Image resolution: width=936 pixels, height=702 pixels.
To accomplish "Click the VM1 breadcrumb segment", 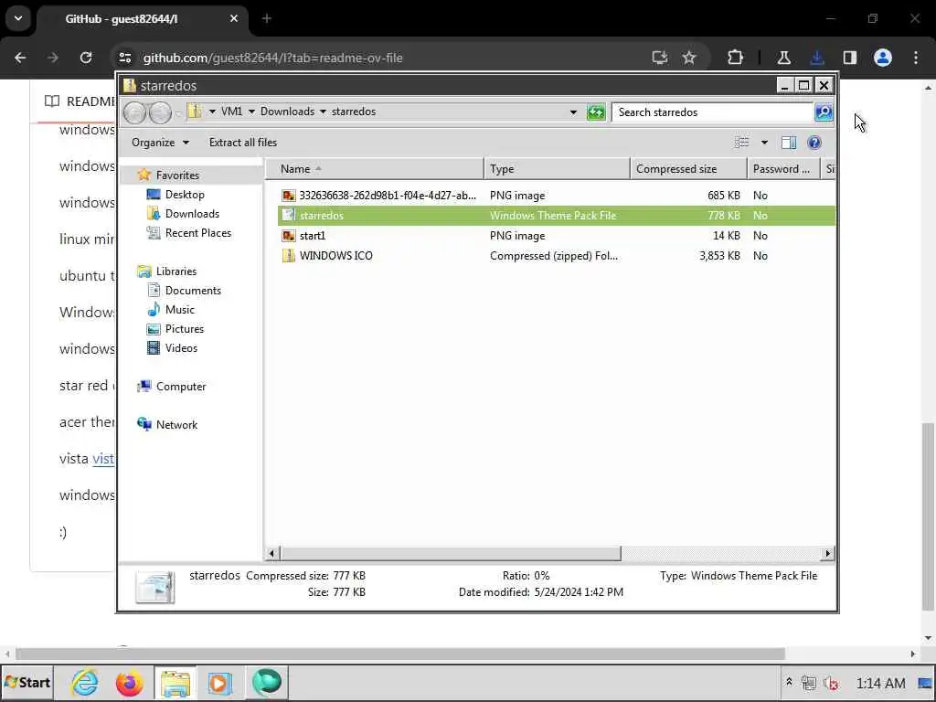I will [231, 112].
